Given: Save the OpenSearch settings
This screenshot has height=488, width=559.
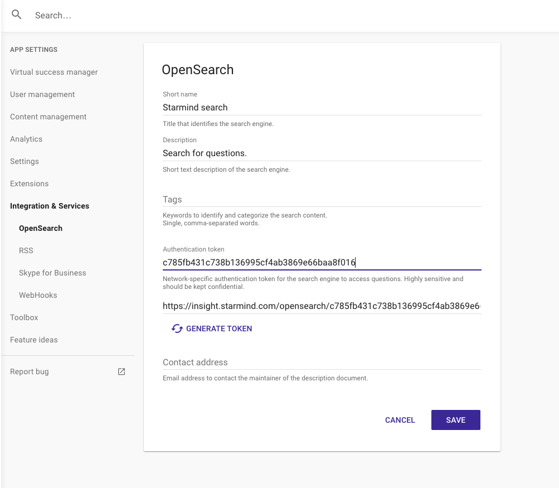Looking at the screenshot, I should [x=455, y=420].
